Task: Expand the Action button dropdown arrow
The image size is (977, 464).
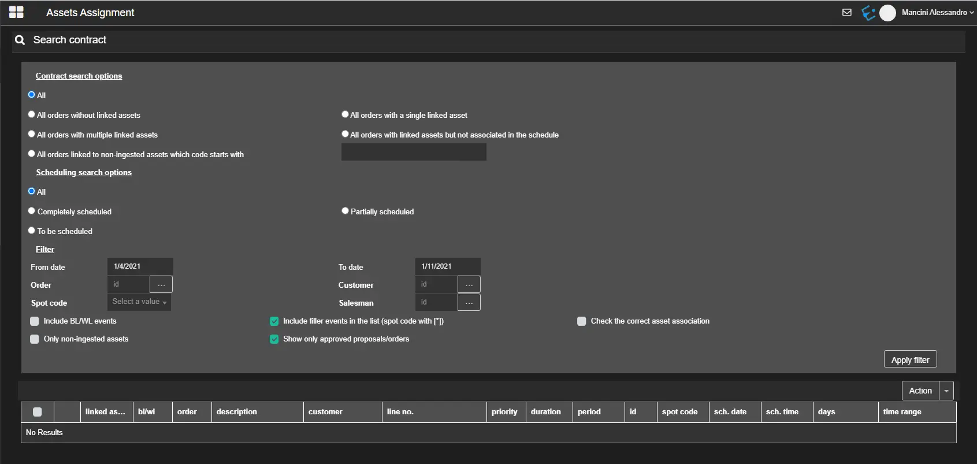Action: [946, 391]
